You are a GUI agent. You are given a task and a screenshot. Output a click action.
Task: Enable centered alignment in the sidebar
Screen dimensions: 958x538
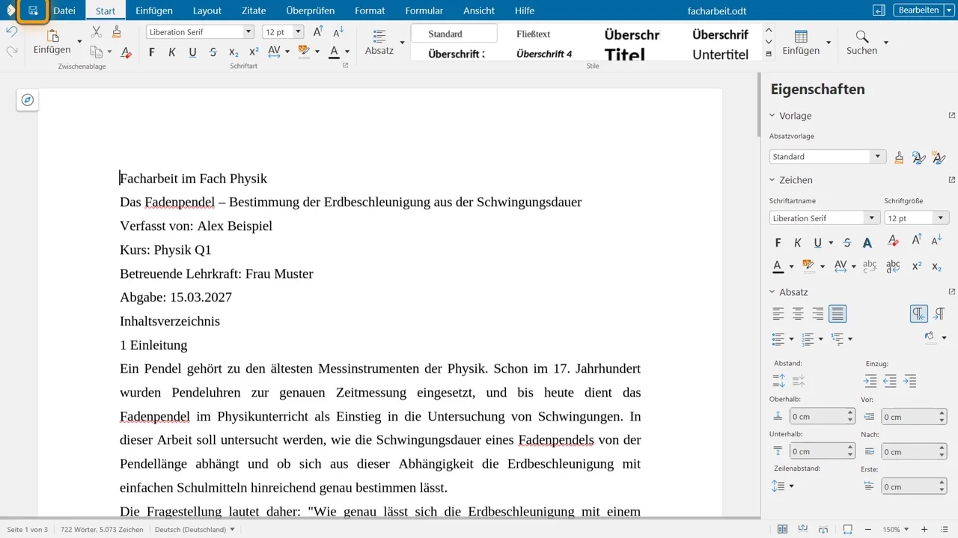(x=799, y=314)
